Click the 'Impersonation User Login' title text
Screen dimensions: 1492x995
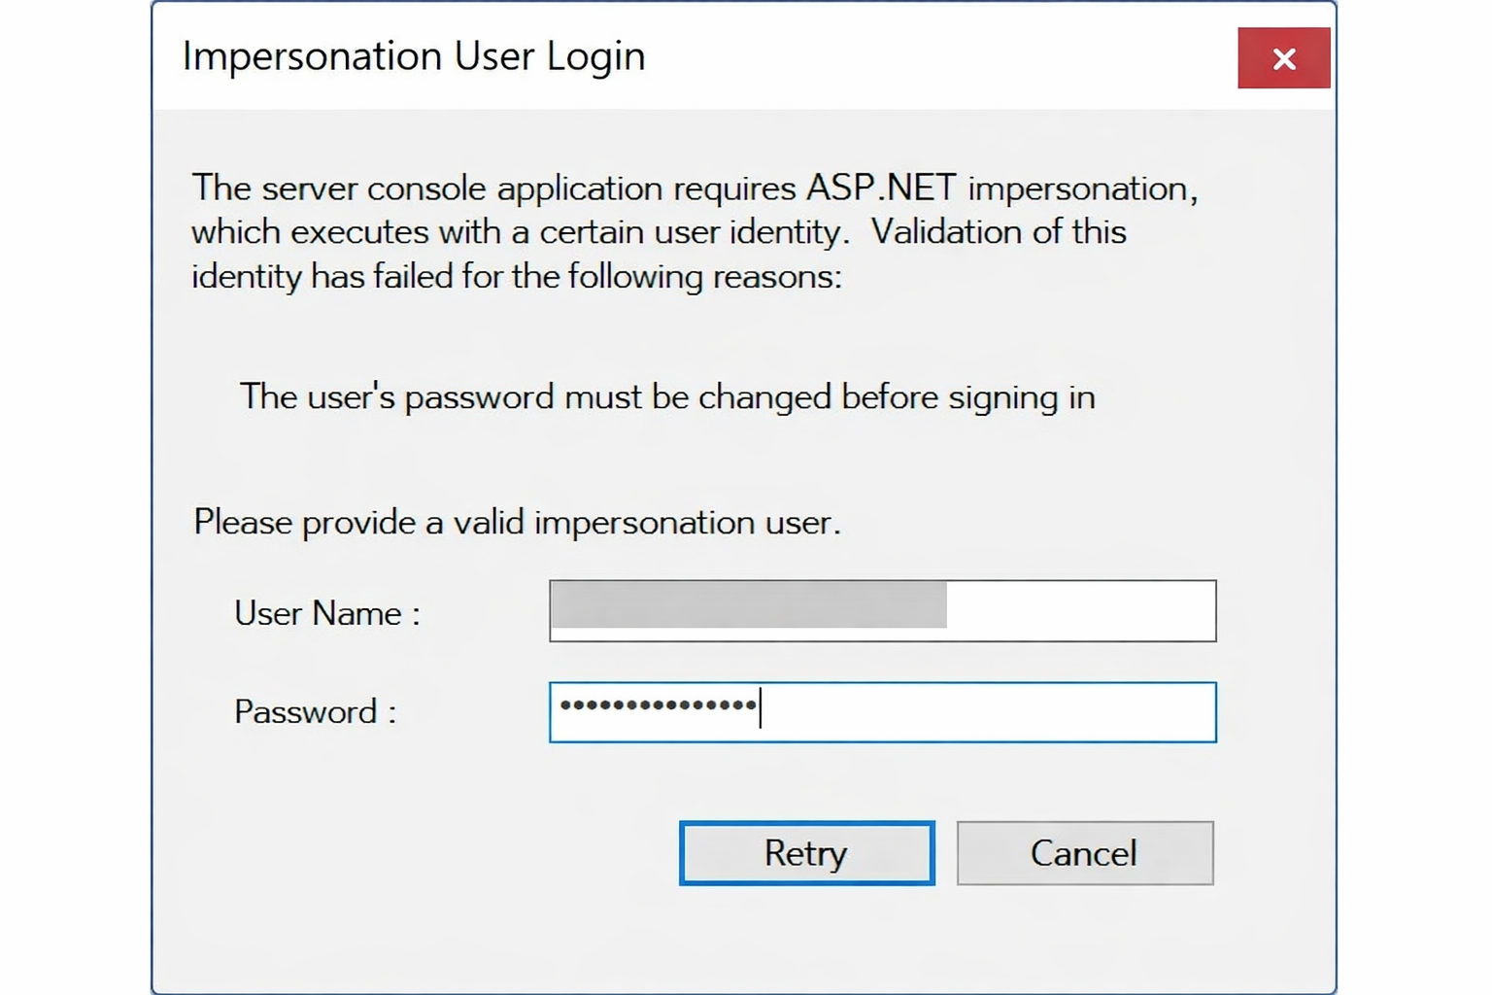[414, 57]
